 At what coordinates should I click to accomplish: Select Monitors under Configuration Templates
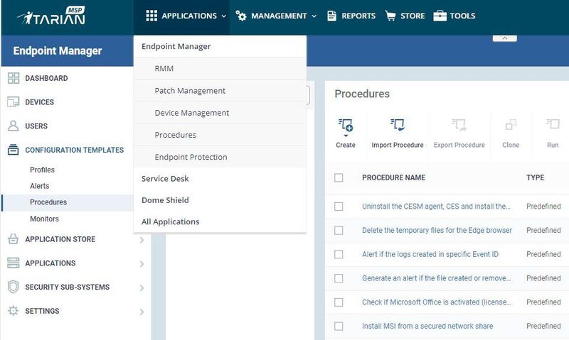point(44,219)
